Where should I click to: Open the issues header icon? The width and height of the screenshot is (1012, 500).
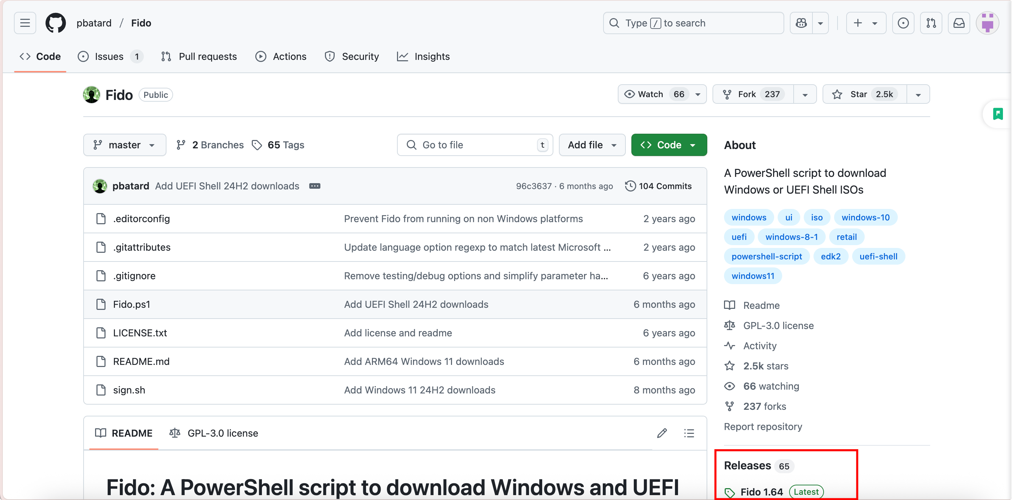coord(903,23)
